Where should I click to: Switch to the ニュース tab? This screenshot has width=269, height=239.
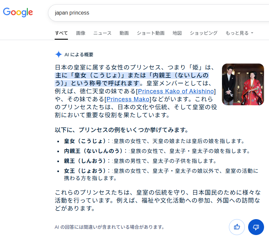click(102, 33)
